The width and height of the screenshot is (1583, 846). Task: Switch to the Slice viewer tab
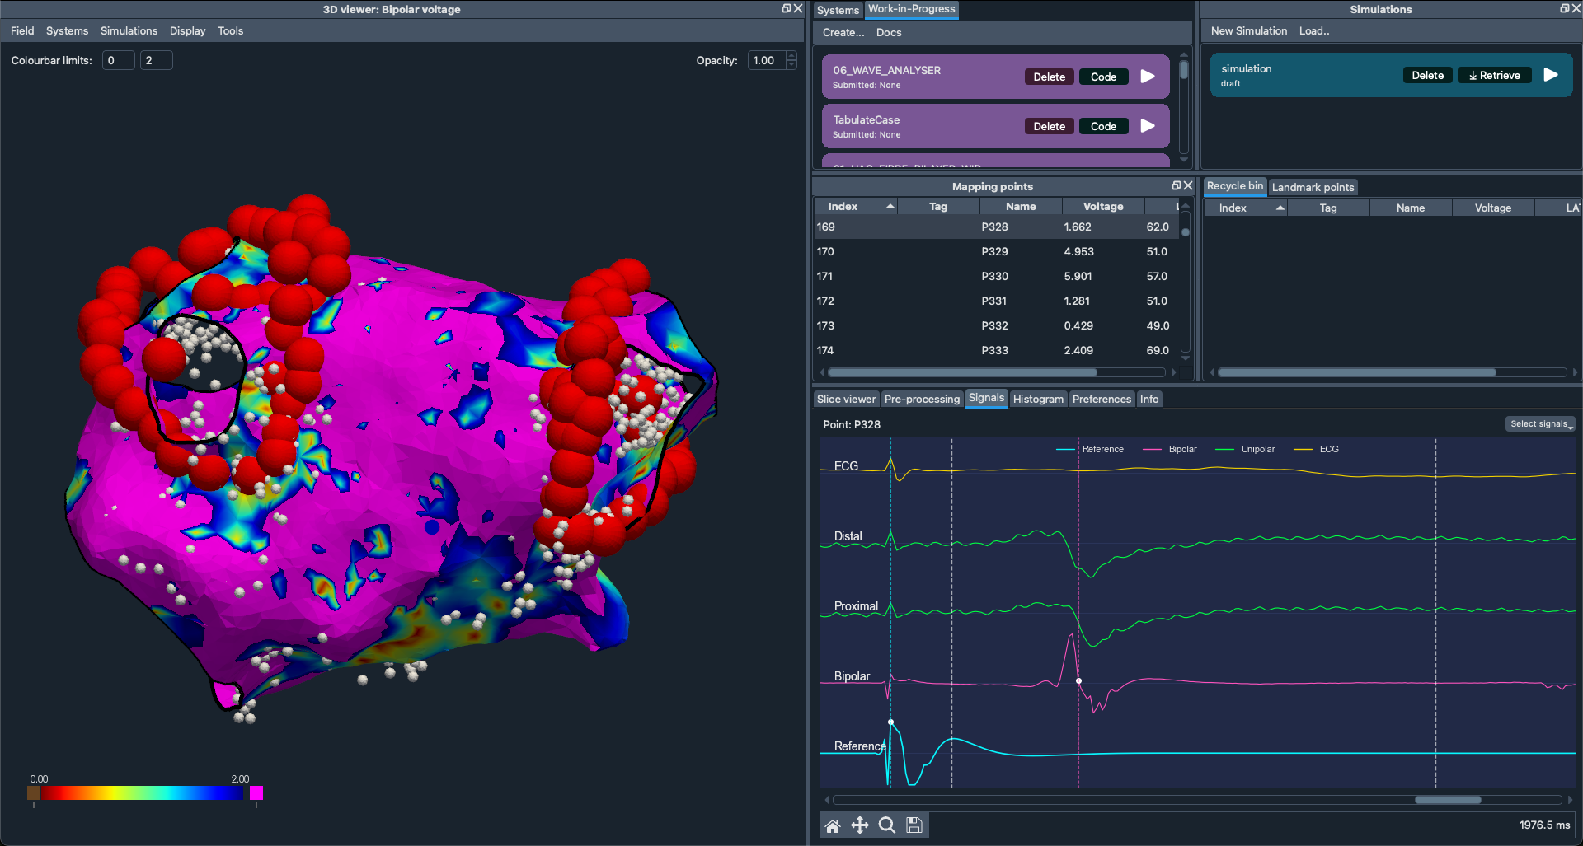tap(846, 400)
